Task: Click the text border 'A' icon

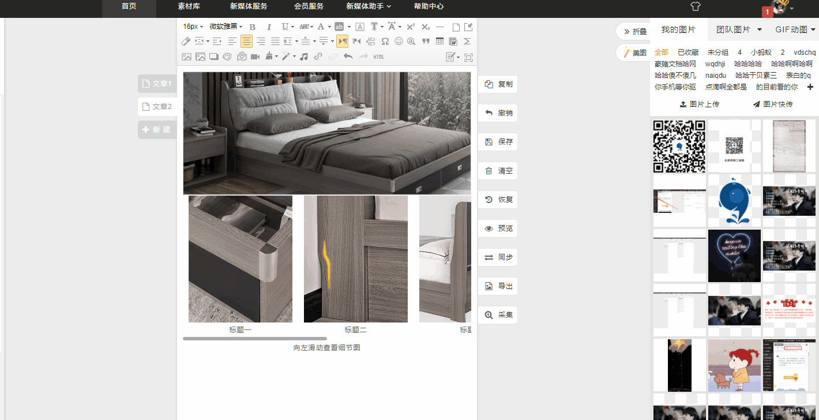Action: [359, 27]
